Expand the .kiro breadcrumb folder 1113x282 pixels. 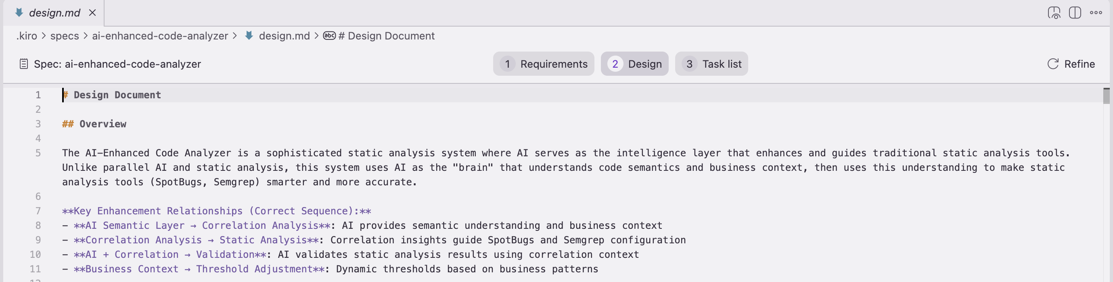(27, 36)
